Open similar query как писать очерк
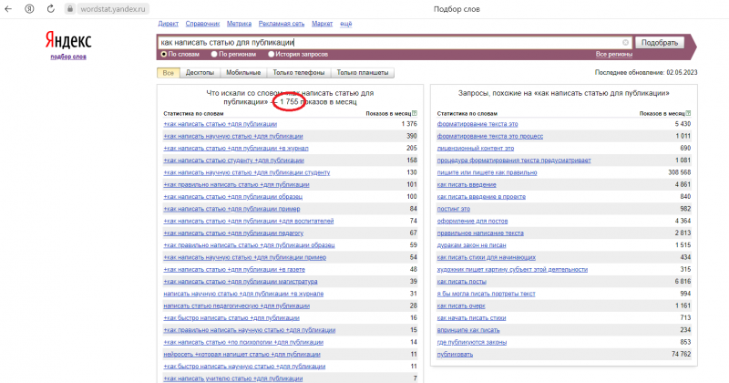729x383 pixels. 461,305
